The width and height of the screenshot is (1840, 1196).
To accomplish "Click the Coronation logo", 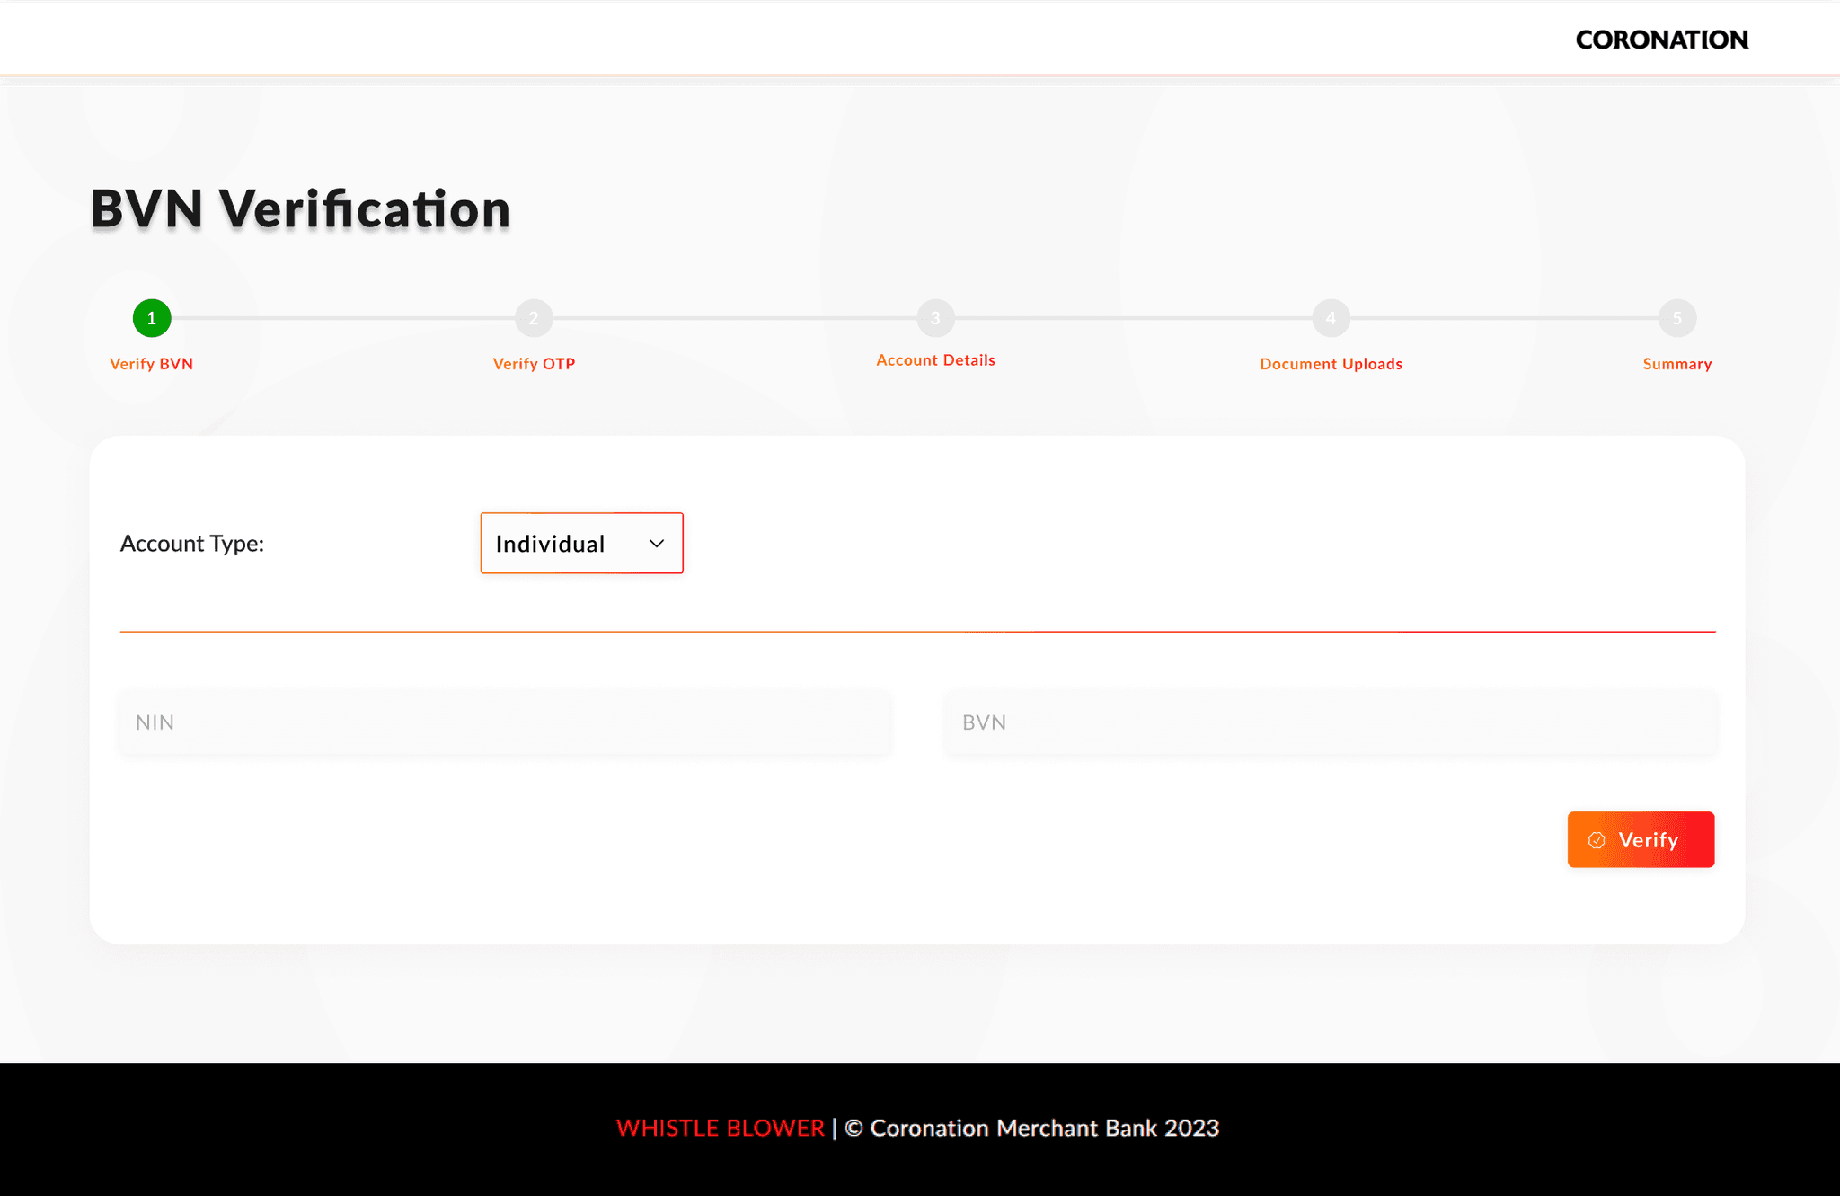I will coord(1661,40).
